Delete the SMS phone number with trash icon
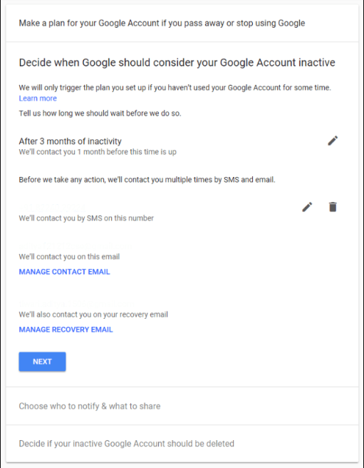The image size is (364, 468). coord(333,207)
